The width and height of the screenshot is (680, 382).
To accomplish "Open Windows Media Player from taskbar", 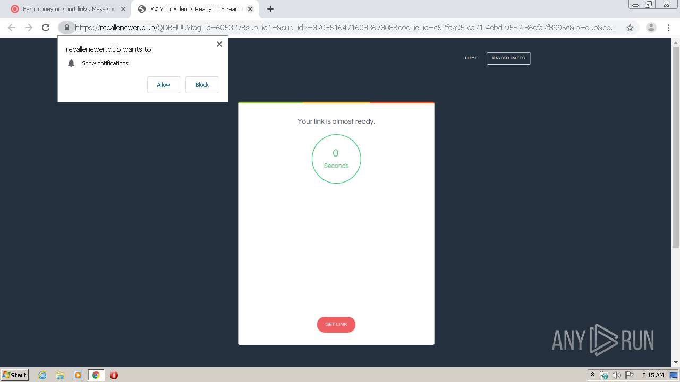I will point(78,375).
